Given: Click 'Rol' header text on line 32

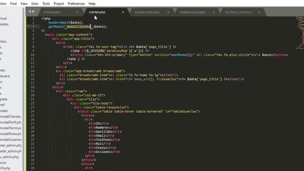Looking at the screenshot, I should click(99, 143).
